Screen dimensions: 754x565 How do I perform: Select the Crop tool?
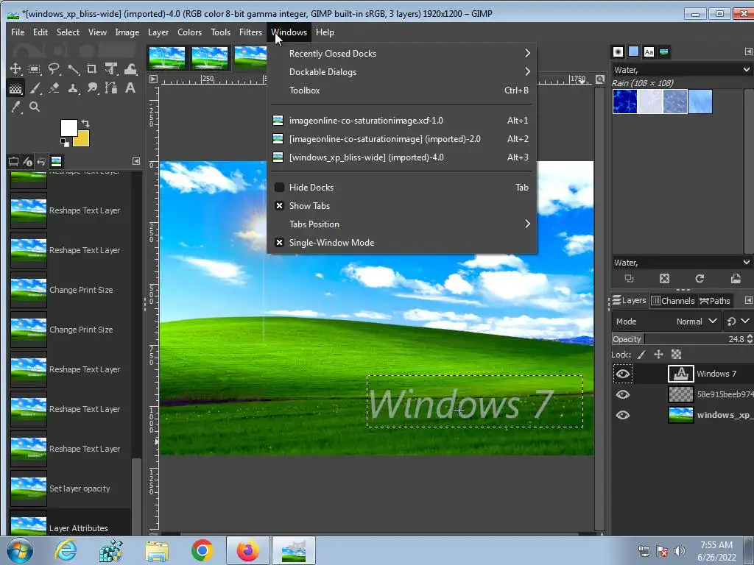(x=92, y=68)
